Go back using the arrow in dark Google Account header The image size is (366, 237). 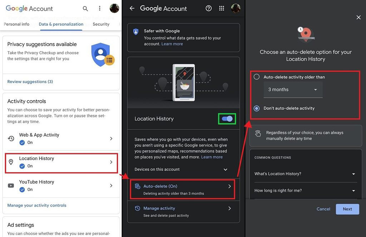tap(132, 9)
